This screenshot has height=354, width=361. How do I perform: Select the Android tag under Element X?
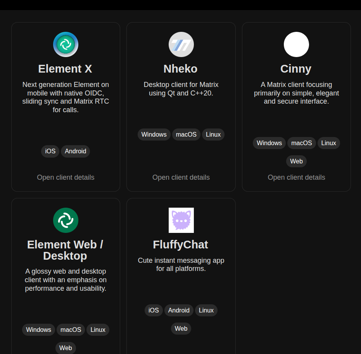[75, 151]
